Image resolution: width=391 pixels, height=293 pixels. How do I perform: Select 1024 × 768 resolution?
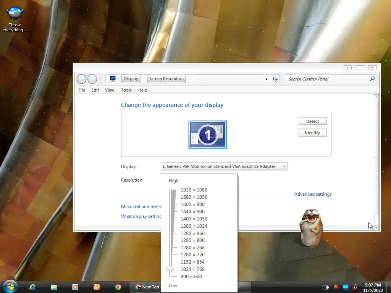coord(192,269)
